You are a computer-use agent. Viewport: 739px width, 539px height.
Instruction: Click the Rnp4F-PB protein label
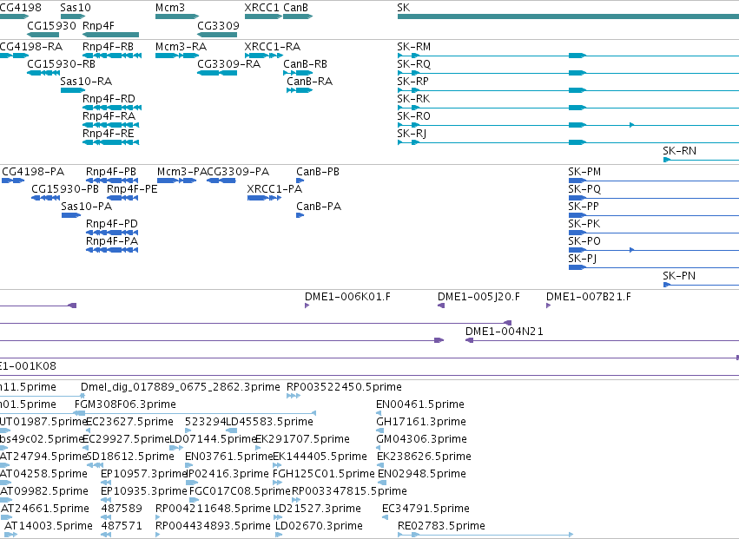tap(111, 172)
